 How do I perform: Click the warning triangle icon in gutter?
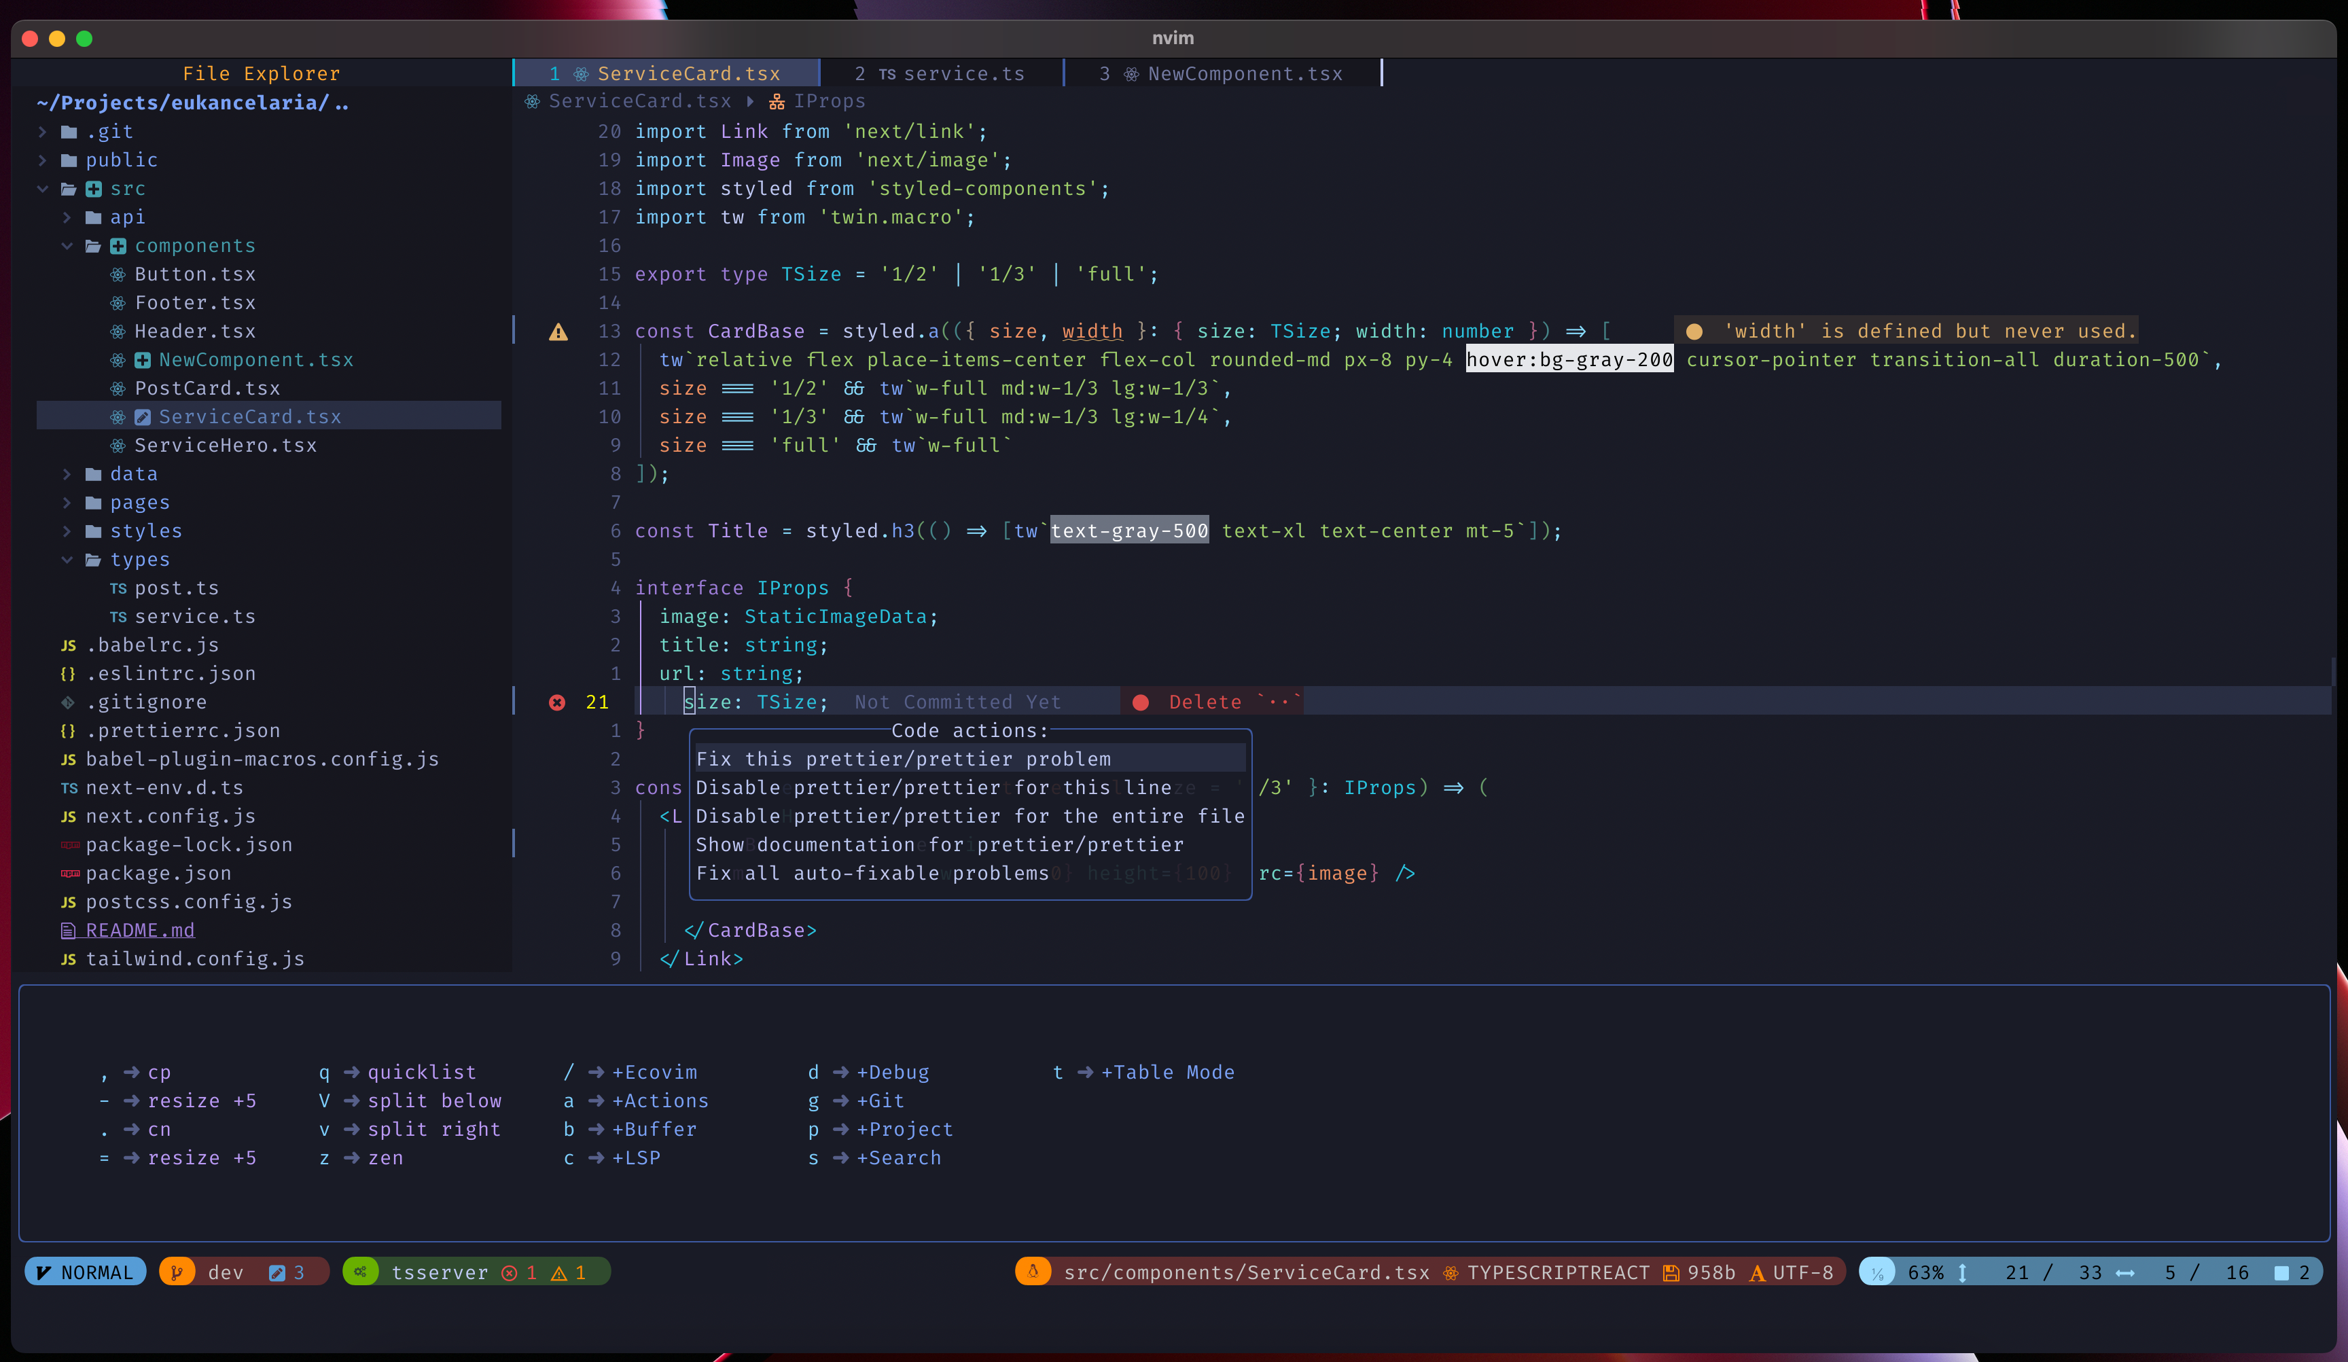(558, 331)
